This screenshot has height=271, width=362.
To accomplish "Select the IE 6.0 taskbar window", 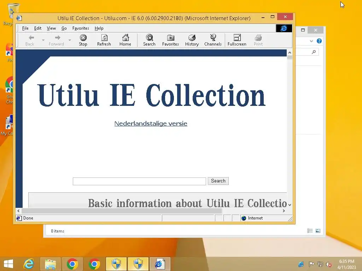I will pyautogui.click(x=160, y=264).
